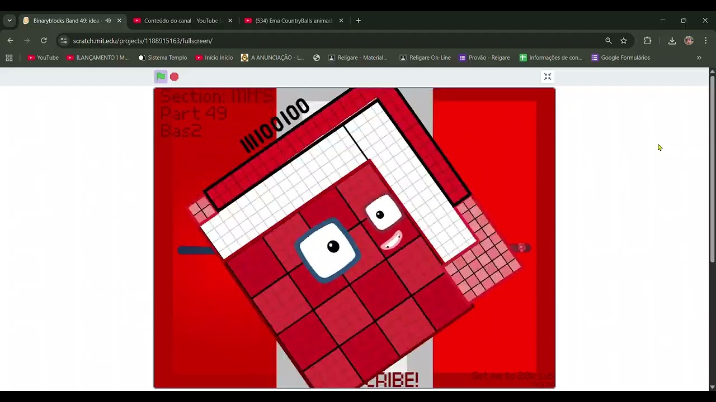This screenshot has height=402, width=716.
Task: Switch to Binaryblocks Band 49 tab
Action: [66, 21]
